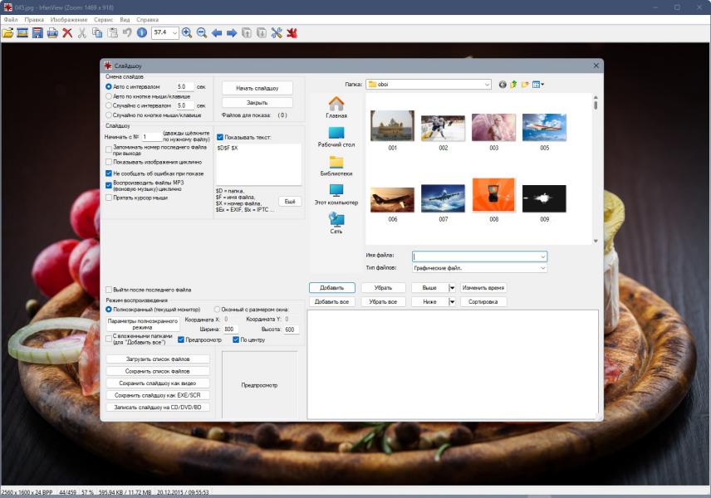Expand the Папка folder dropdown

[486, 85]
